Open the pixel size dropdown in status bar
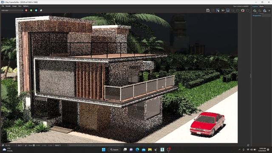Viewport: 272px width, 153px height. [20, 145]
